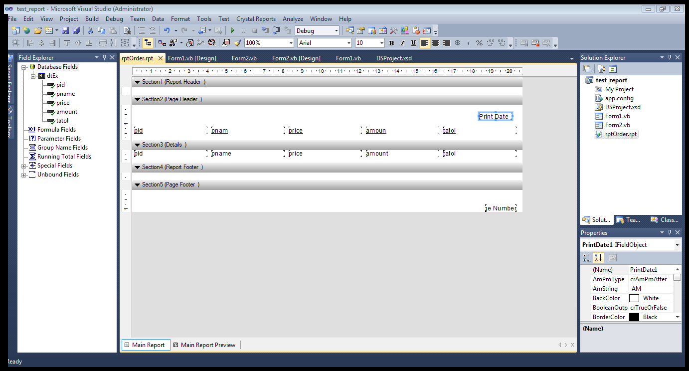Click the BorderColor black swatch
This screenshot has height=371, width=689.
pos(634,317)
